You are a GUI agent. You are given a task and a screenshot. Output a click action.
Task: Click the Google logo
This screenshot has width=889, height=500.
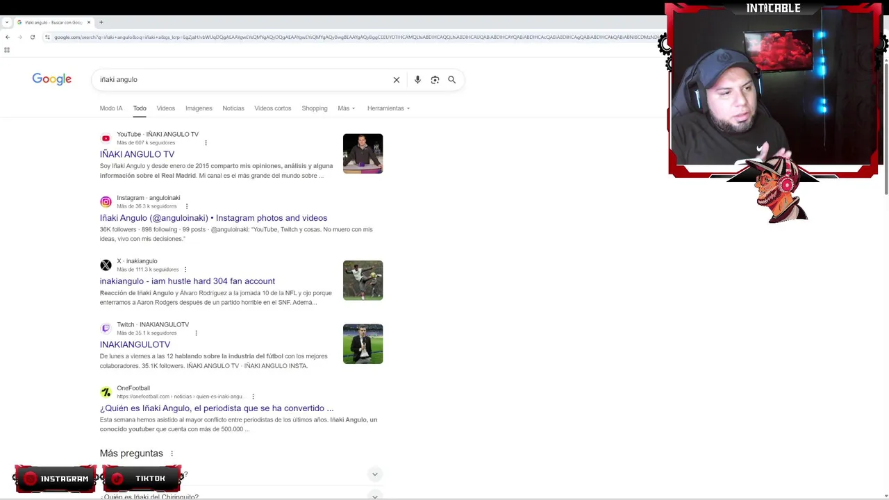point(52,79)
